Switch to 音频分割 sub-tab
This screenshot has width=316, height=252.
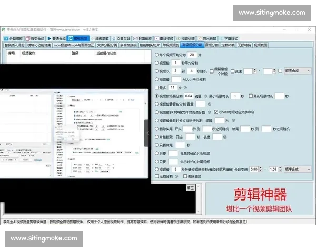[212, 45]
